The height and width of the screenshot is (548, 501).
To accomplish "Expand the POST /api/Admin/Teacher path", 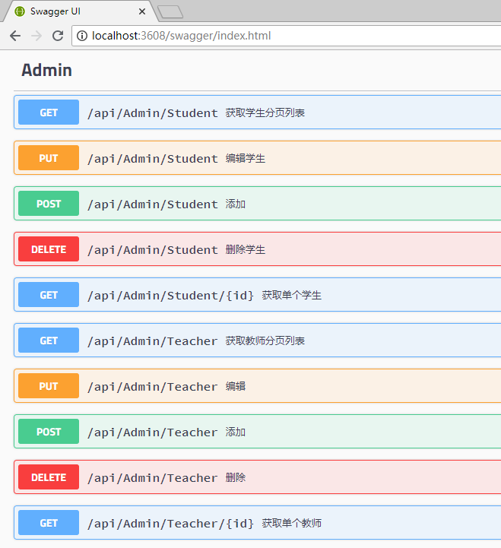I will [153, 432].
